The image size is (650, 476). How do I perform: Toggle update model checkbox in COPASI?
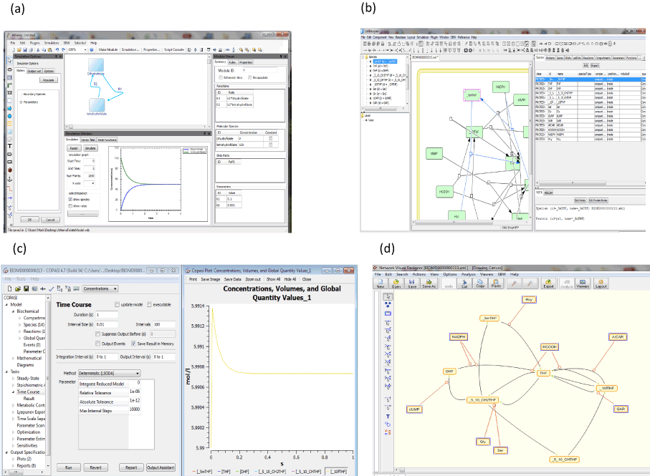[118, 305]
